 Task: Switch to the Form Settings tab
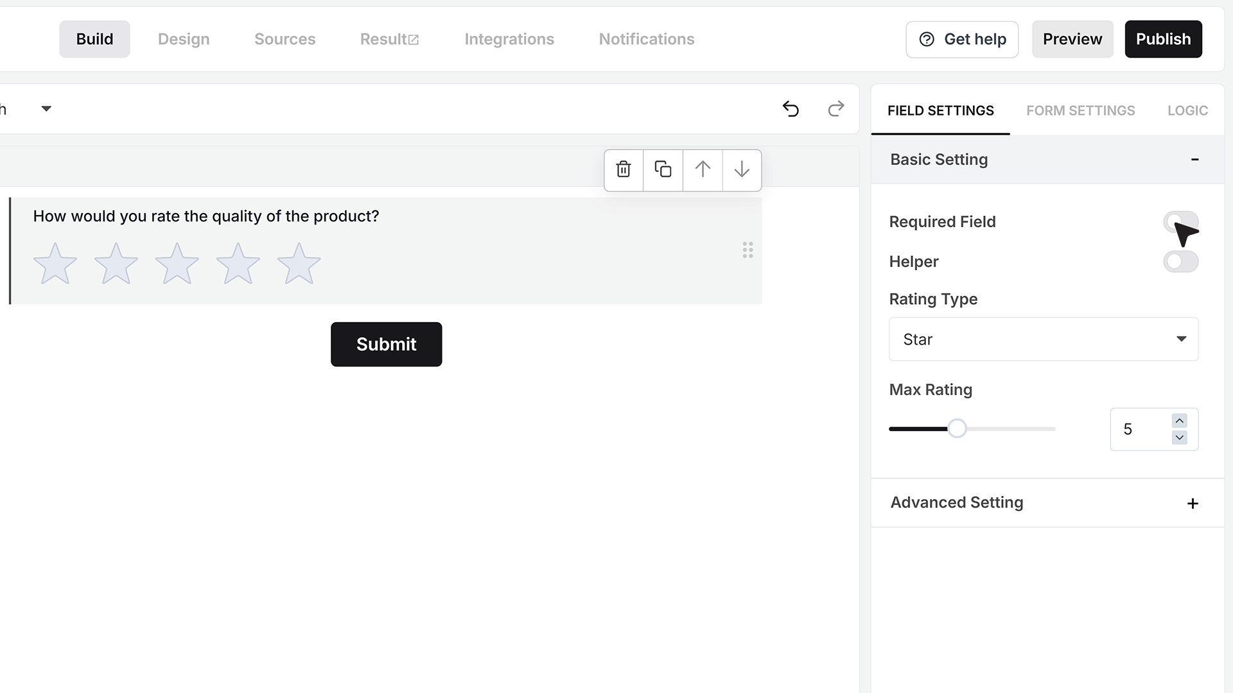[1080, 110]
